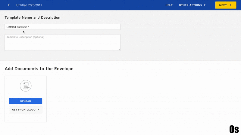Image resolution: width=241 pixels, height=135 pixels.
Task: Focus the template name field
Action: click(x=62, y=27)
